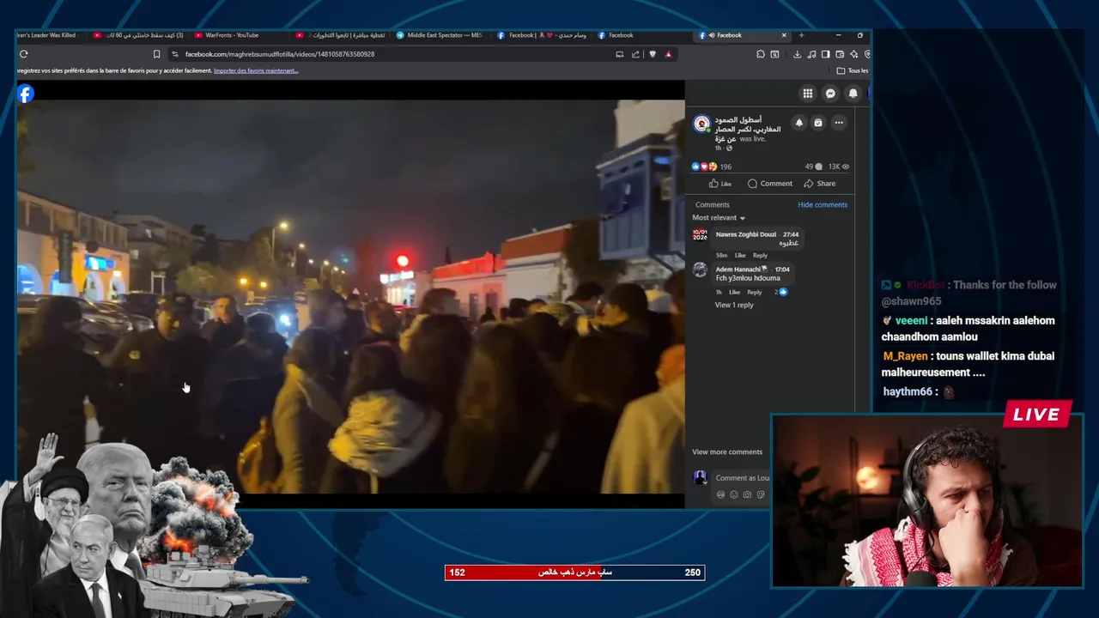Open the Brave wallet icon in toolbar

[x=840, y=54]
